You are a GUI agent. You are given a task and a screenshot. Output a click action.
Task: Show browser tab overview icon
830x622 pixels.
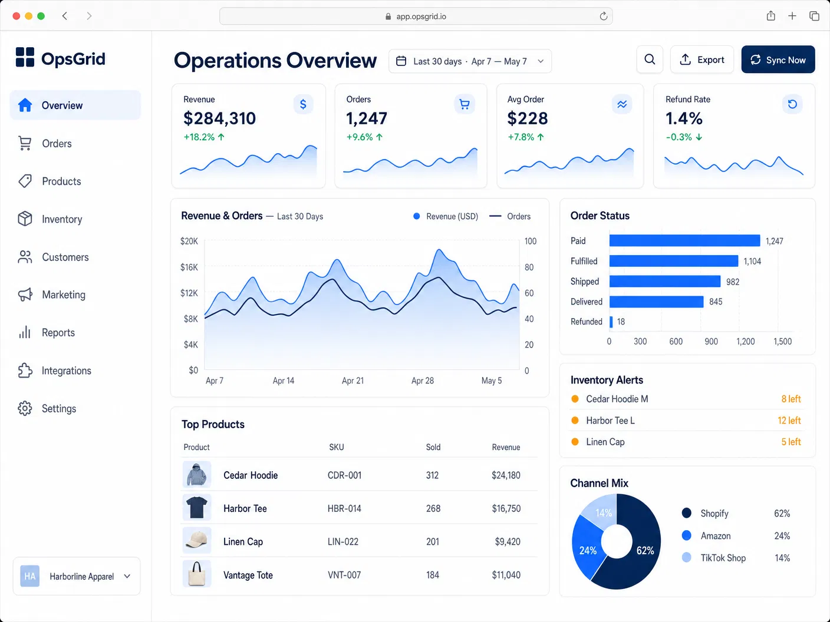coord(814,16)
